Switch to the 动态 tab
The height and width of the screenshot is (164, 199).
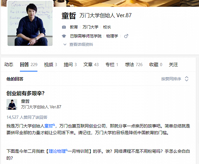tap(9, 65)
